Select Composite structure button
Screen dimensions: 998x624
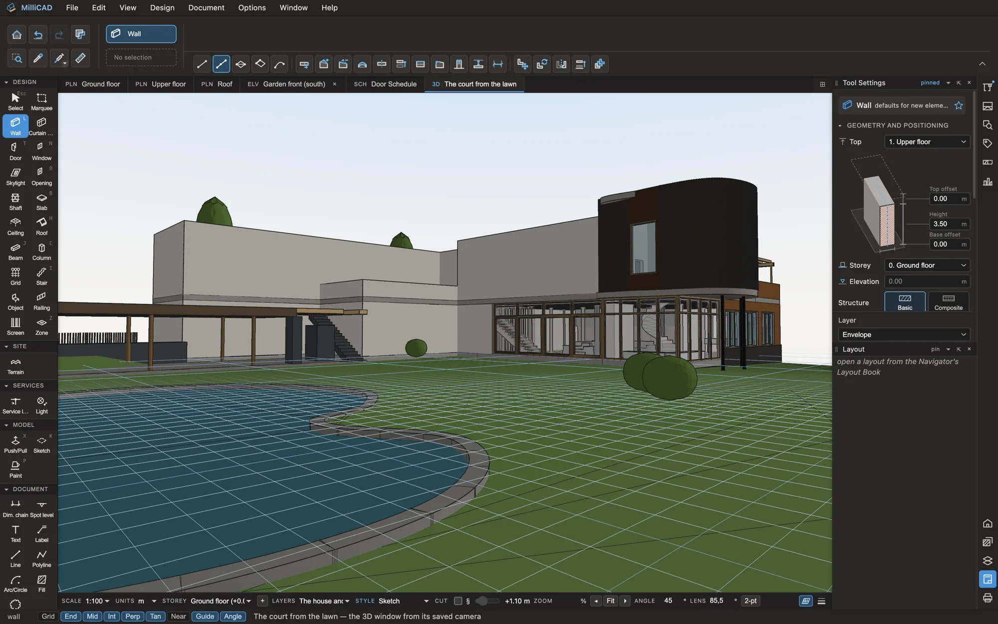[948, 302]
